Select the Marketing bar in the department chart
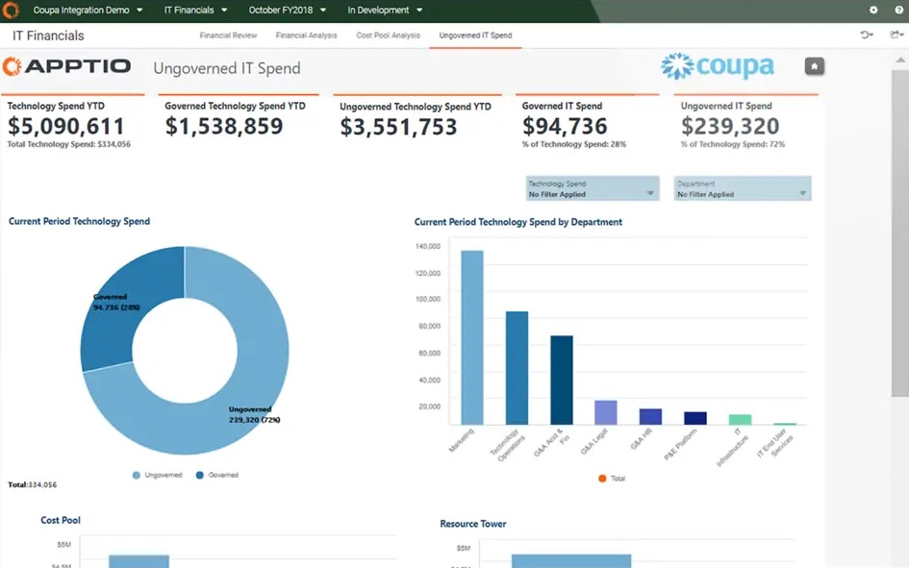 coord(471,336)
